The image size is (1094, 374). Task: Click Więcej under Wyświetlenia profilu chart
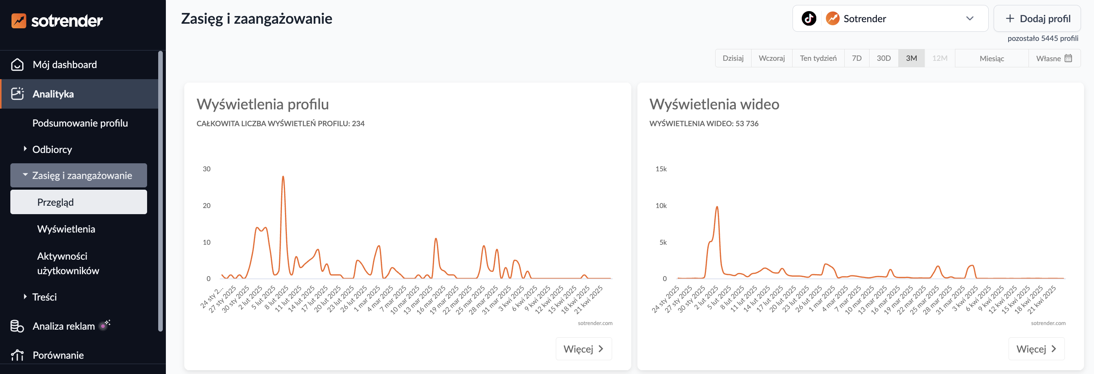coord(583,348)
